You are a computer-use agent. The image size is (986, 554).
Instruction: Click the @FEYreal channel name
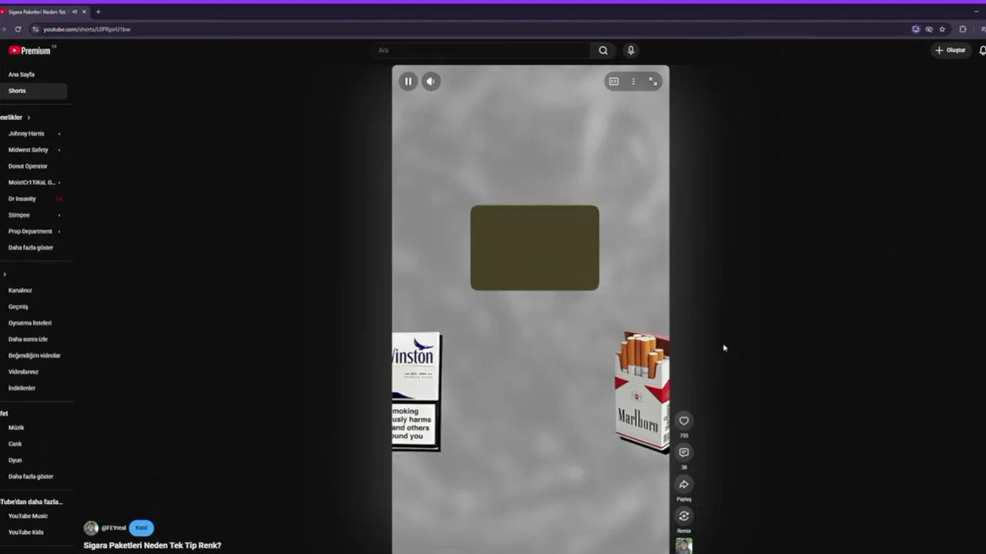tap(113, 528)
